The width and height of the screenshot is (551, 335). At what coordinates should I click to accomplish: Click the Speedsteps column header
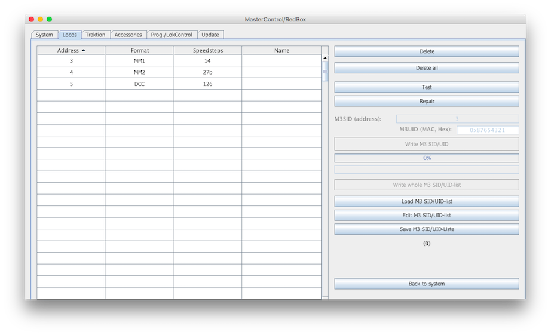click(207, 51)
